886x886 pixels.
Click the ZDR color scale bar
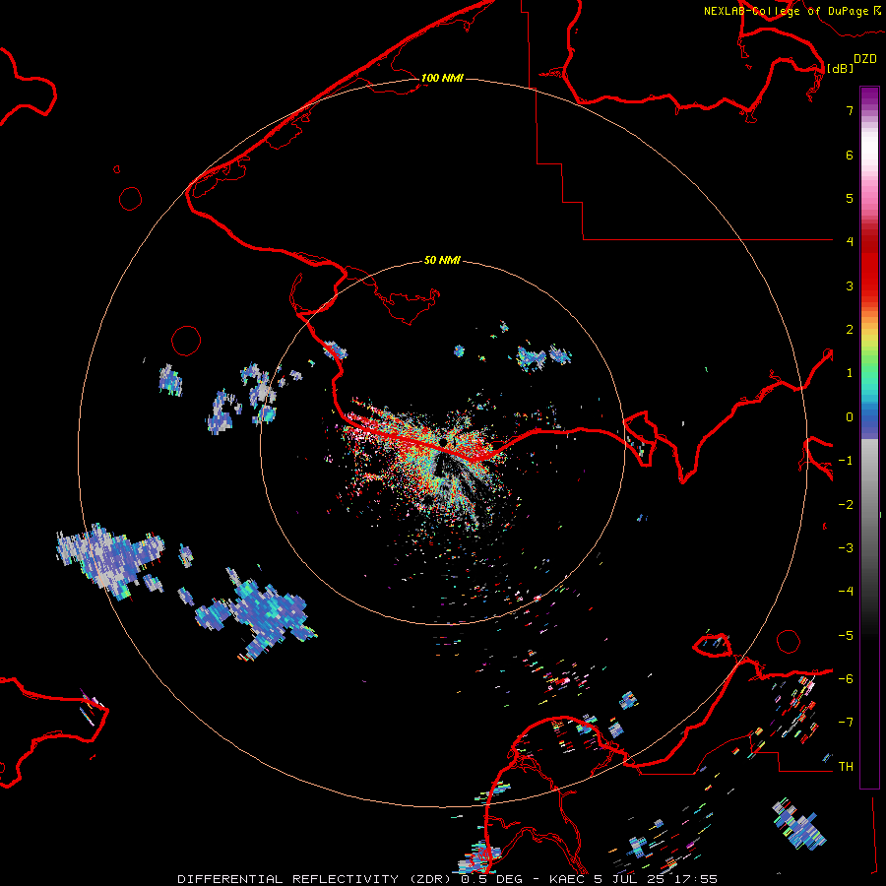click(869, 437)
